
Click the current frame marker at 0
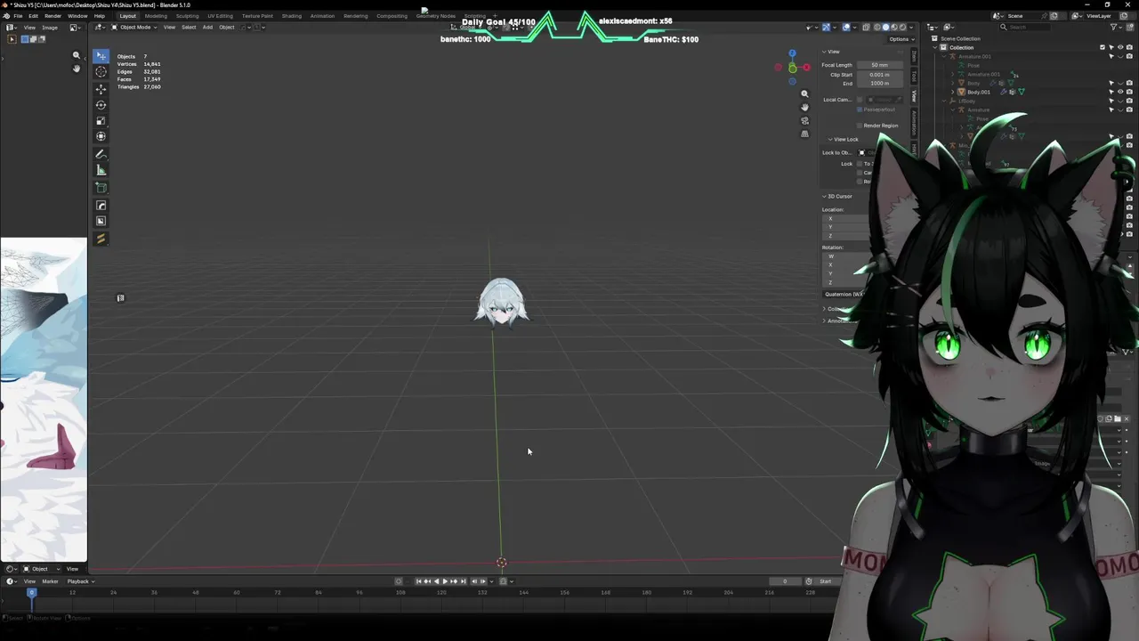pos(31,592)
